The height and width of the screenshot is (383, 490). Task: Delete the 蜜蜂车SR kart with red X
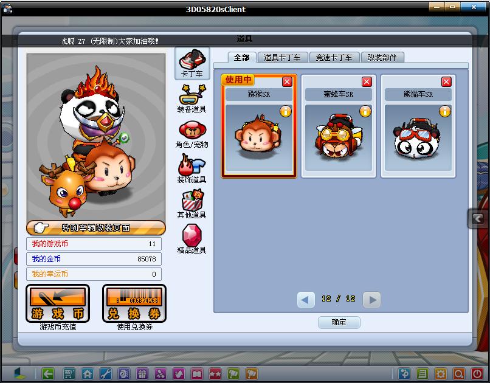pyautogui.click(x=367, y=82)
